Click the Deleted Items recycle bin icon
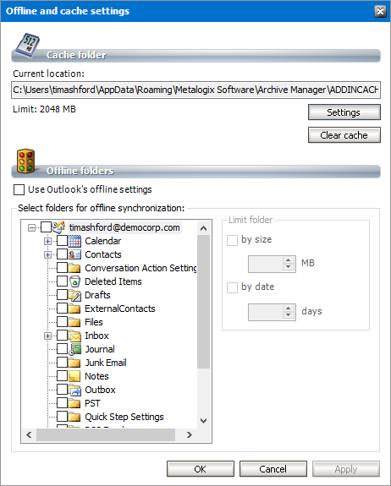Viewport: 391px width, 486px height. [x=74, y=281]
